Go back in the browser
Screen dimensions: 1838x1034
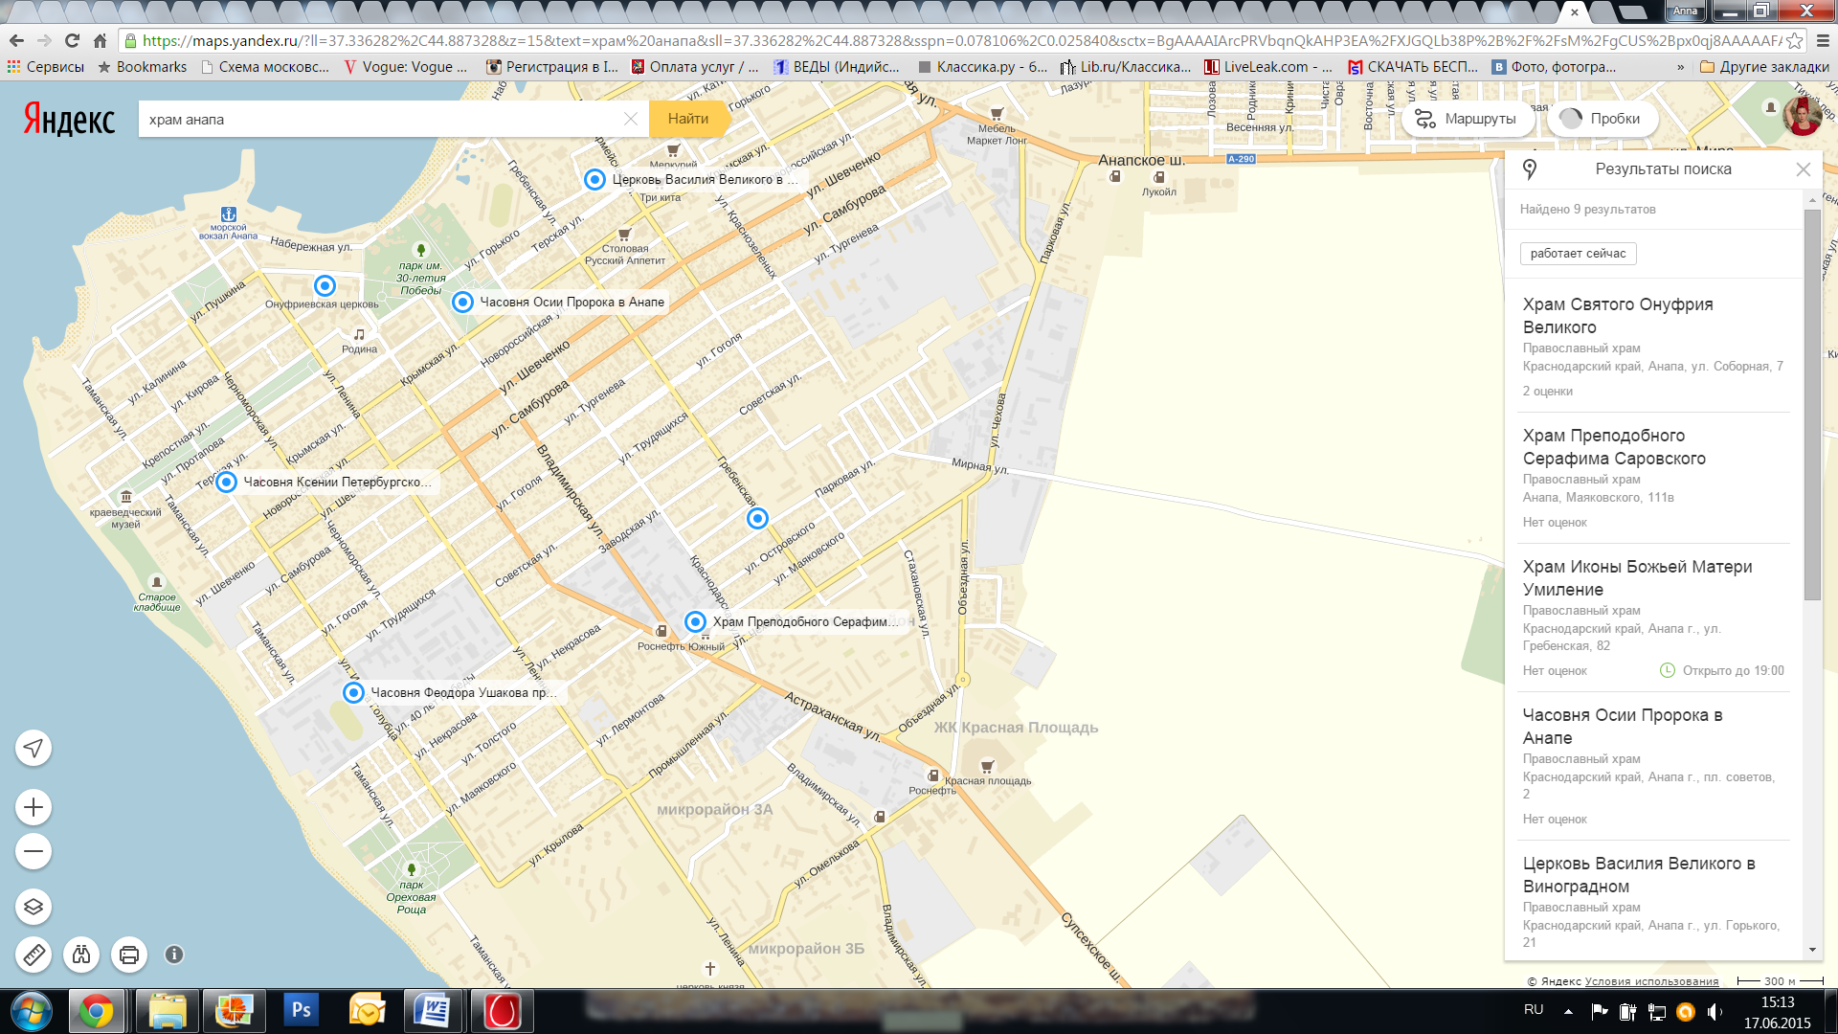[x=16, y=40]
